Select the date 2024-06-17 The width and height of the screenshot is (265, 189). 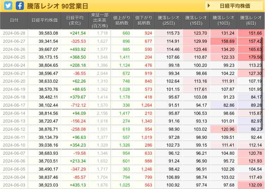click(x=14, y=105)
